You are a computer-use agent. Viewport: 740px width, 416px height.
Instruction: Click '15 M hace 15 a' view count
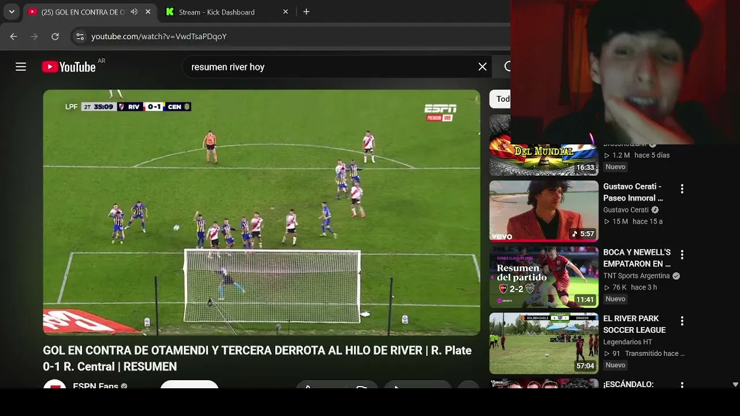tap(633, 221)
